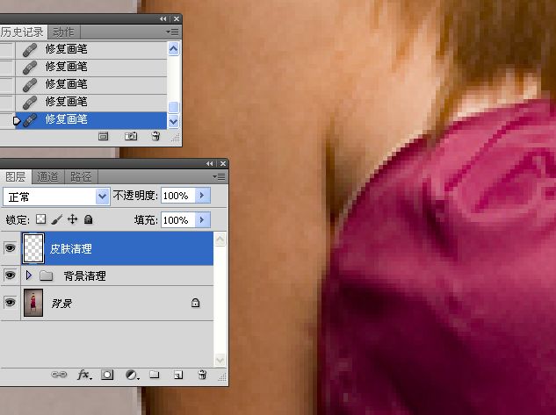Switch to 通道 tab
This screenshot has width=556, height=415.
[x=47, y=176]
